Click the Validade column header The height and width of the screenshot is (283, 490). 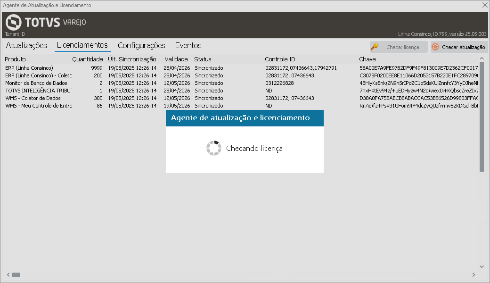(176, 59)
